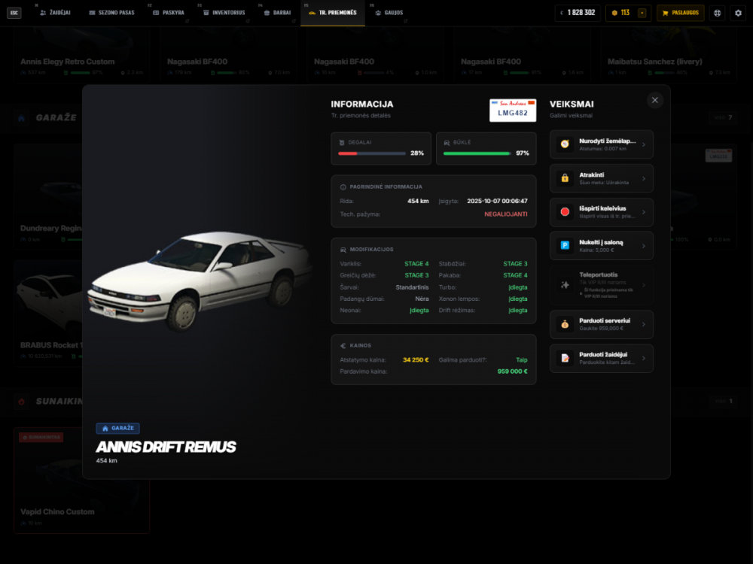
Task: Click the Būklė condition bar at 97%
Action: (x=477, y=153)
